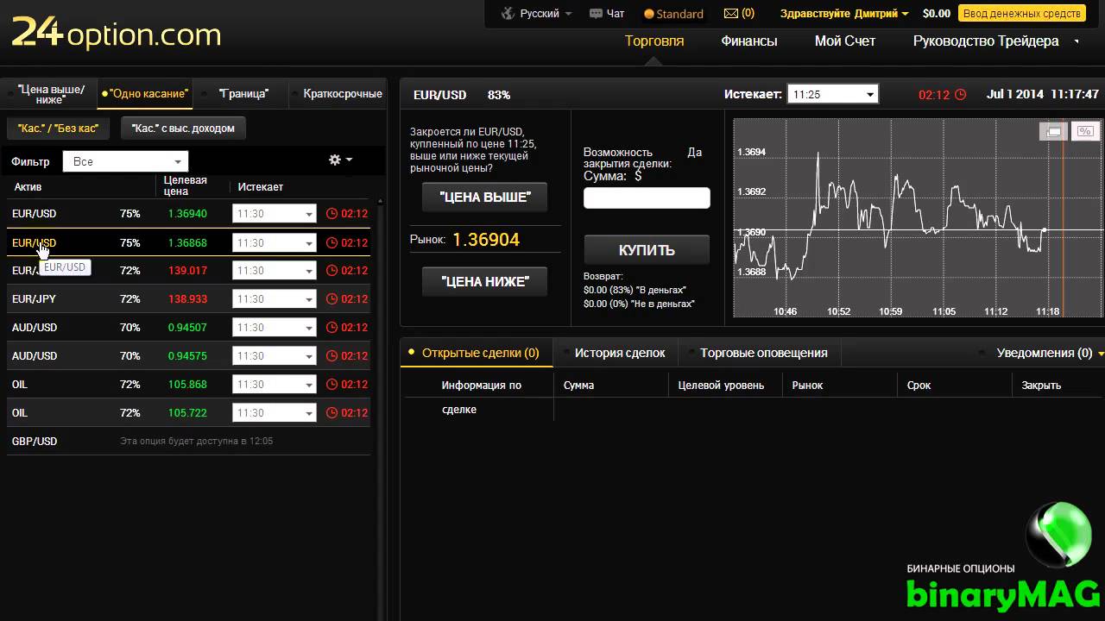Open 11:30 dropdown in EUR/JPY 138.933 row
This screenshot has height=621, width=1105.
(275, 299)
